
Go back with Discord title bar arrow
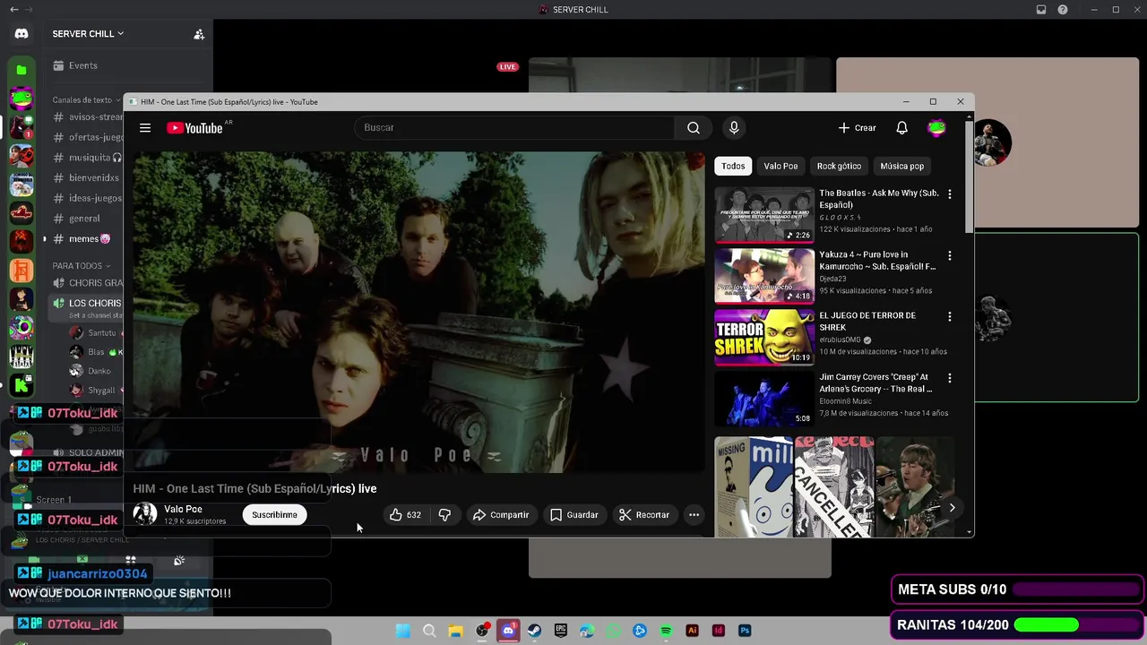pyautogui.click(x=13, y=10)
